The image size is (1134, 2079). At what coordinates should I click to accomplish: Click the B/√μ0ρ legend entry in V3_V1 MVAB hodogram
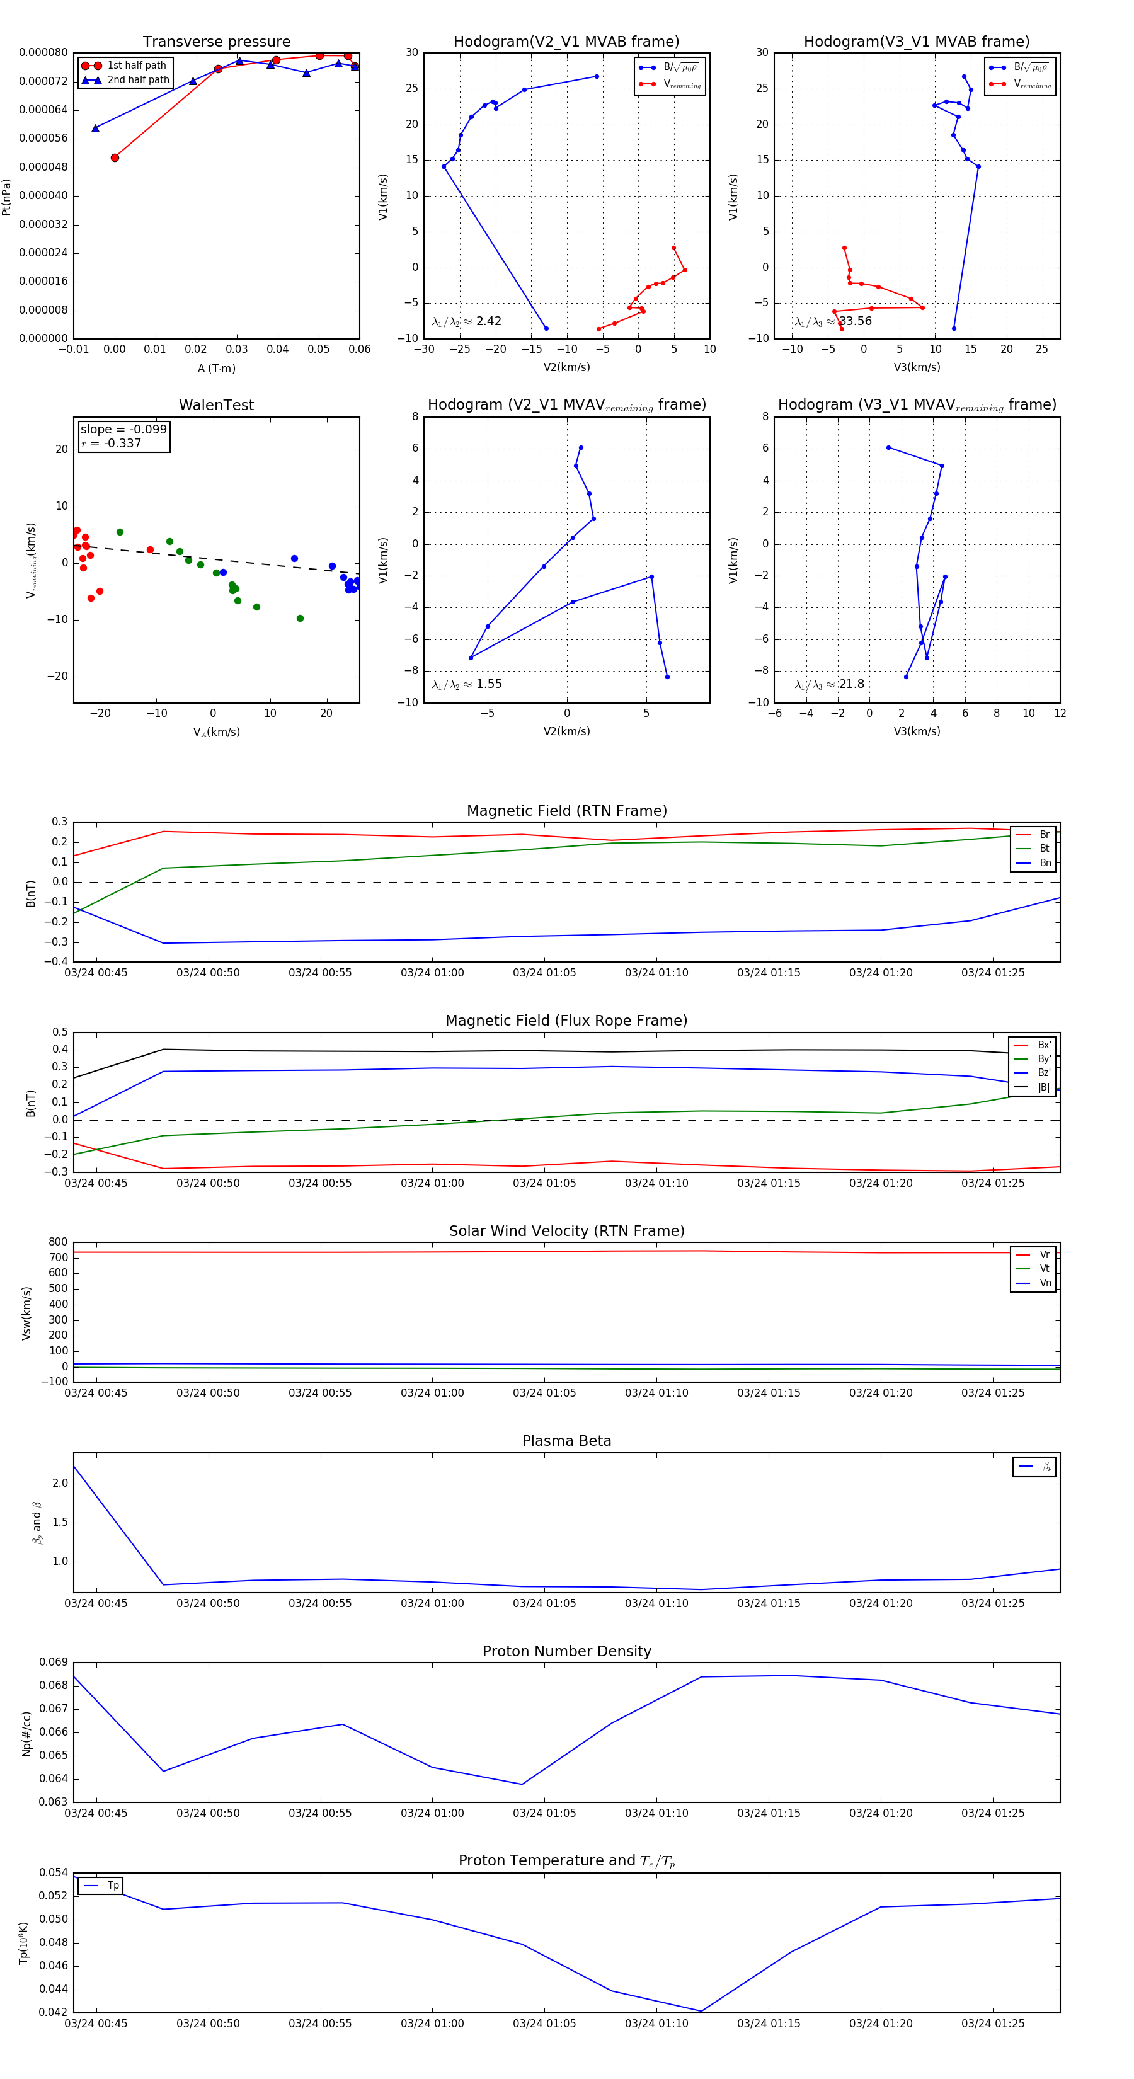[x=1020, y=68]
